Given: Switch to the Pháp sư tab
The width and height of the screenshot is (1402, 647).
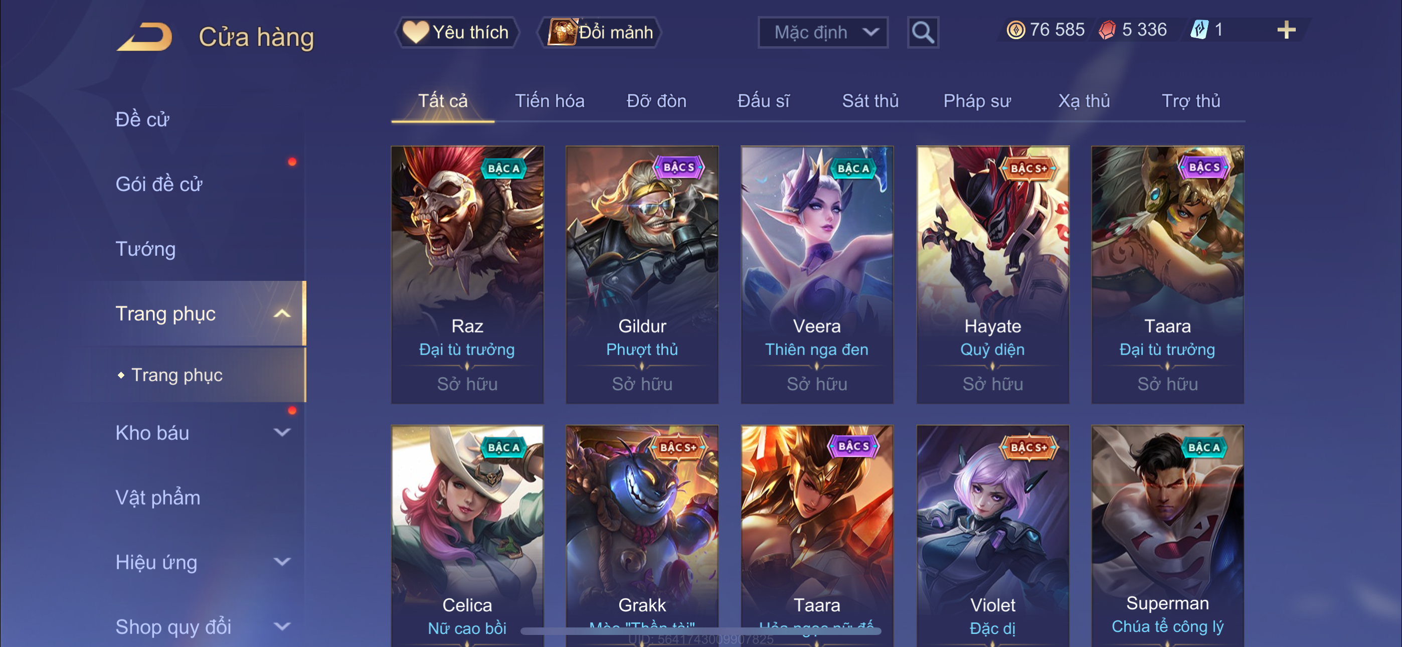Looking at the screenshot, I should tap(977, 101).
